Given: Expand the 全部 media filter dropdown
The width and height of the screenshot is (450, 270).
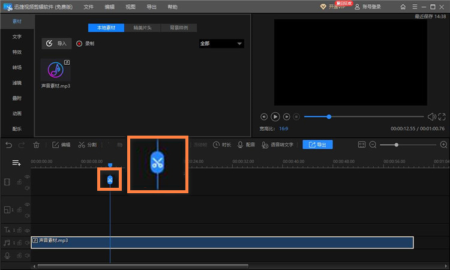Looking at the screenshot, I should click(x=221, y=44).
